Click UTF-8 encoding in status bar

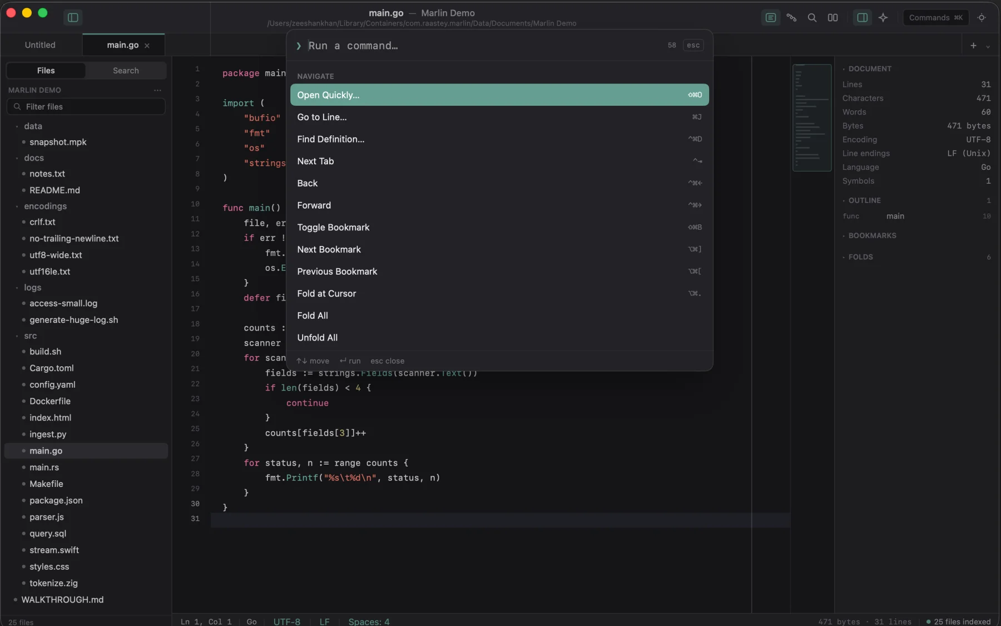pyautogui.click(x=287, y=622)
